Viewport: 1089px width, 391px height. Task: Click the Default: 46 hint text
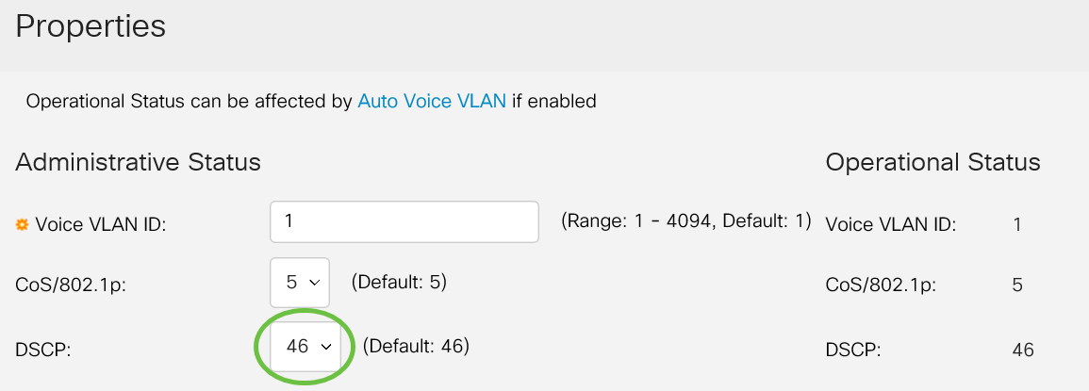(416, 346)
